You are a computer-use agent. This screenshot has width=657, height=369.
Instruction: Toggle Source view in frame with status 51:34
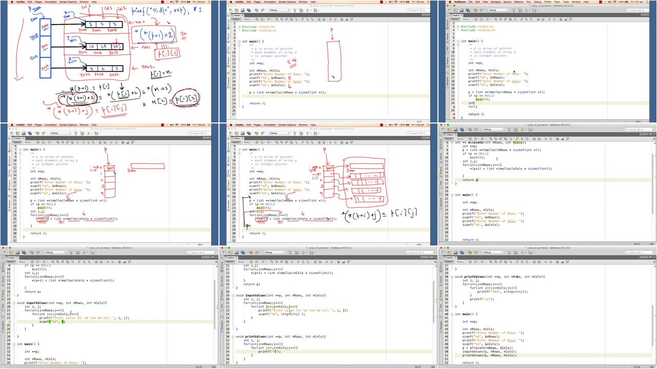point(449,262)
